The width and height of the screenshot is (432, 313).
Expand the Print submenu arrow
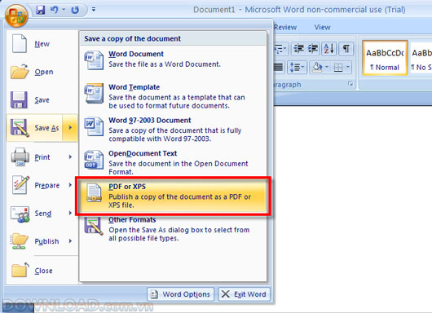pos(70,157)
